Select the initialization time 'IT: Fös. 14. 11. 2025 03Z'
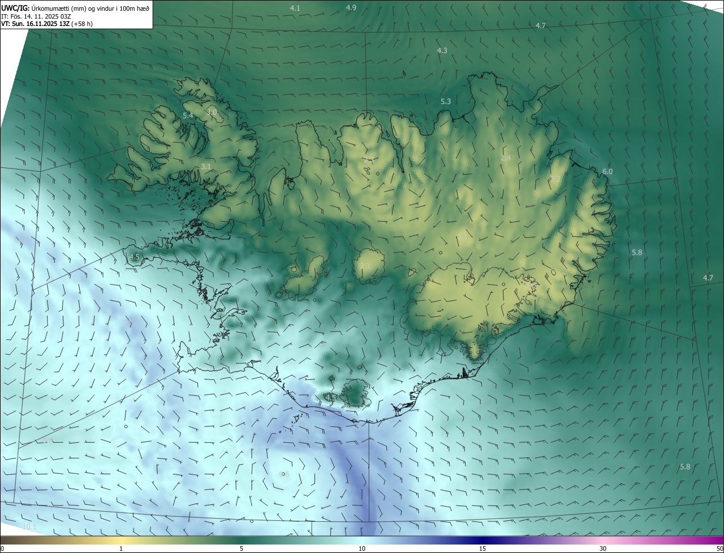 (36, 16)
